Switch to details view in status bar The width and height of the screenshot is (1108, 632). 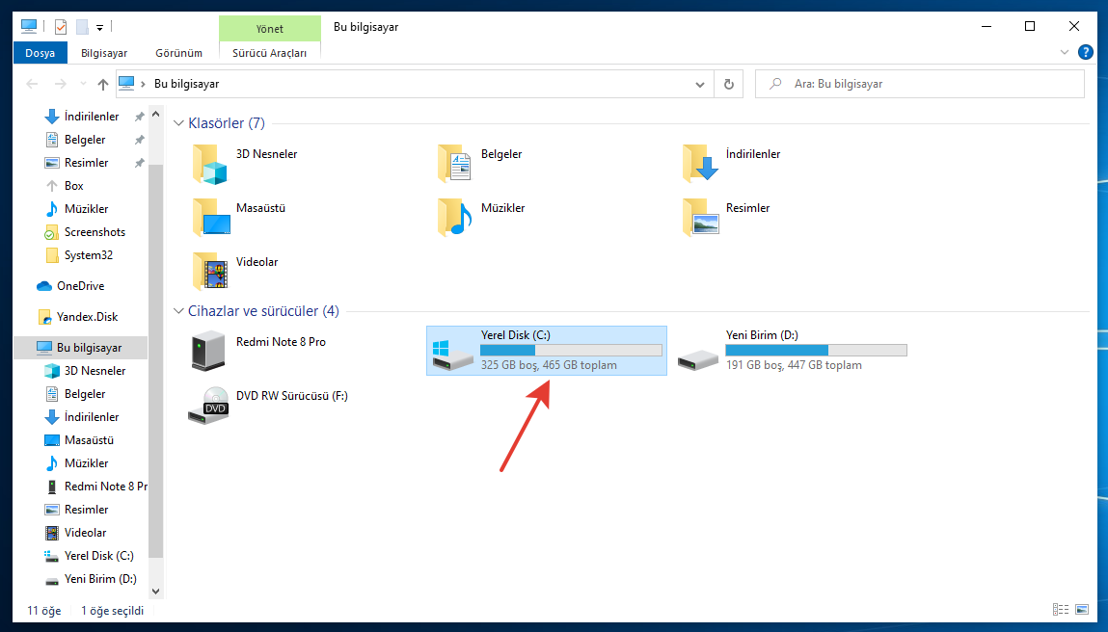1062,610
